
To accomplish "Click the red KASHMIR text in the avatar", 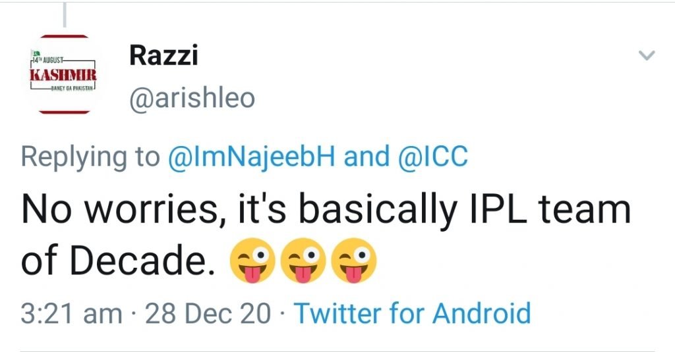I will click(x=63, y=75).
